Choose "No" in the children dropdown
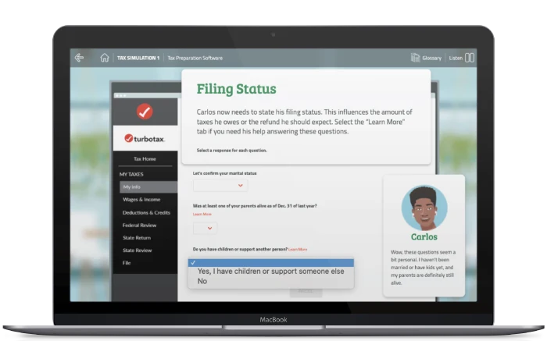Viewport: 547px width, 341px height. pyautogui.click(x=202, y=281)
